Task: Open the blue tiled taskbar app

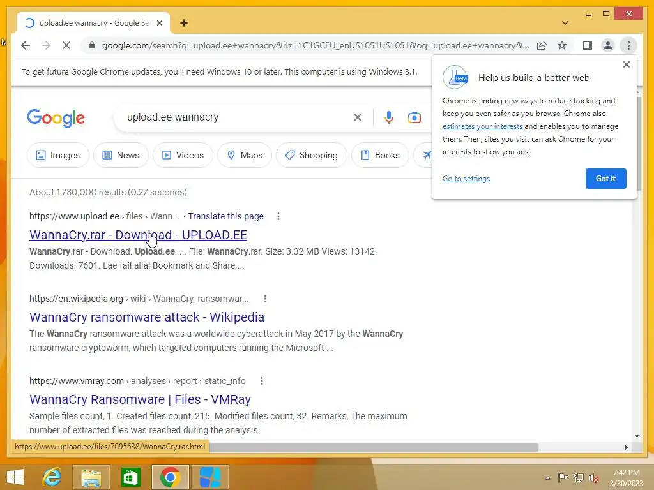Action: pyautogui.click(x=209, y=477)
